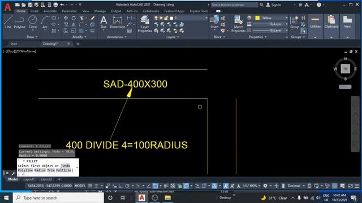Expand the Block panel

[219, 37]
